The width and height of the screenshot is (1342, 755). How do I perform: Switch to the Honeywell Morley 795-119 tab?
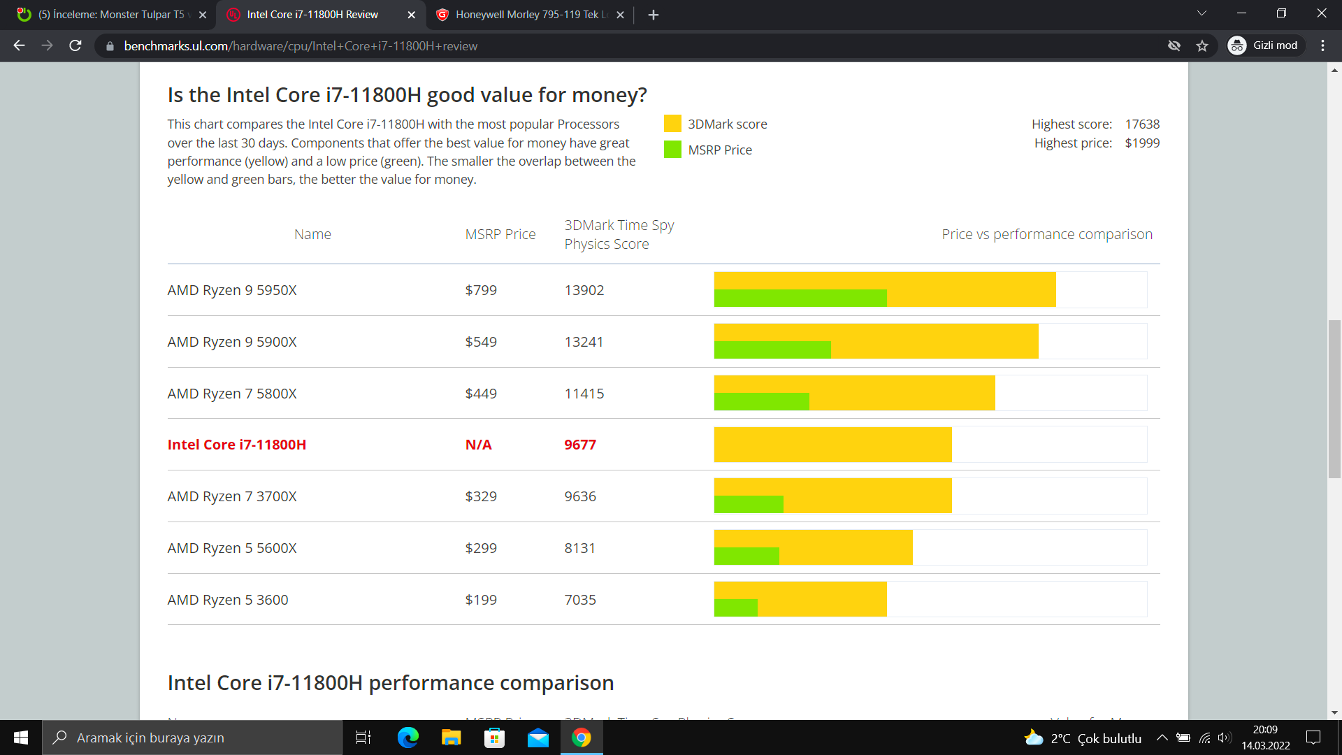tap(528, 15)
